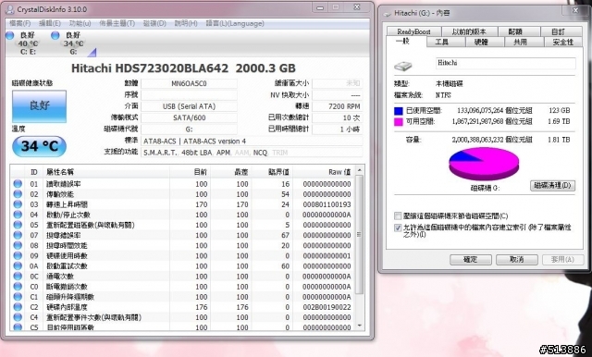The image size is (592, 357).
Task: Select the C: E: disk status icon
Action: [10, 35]
